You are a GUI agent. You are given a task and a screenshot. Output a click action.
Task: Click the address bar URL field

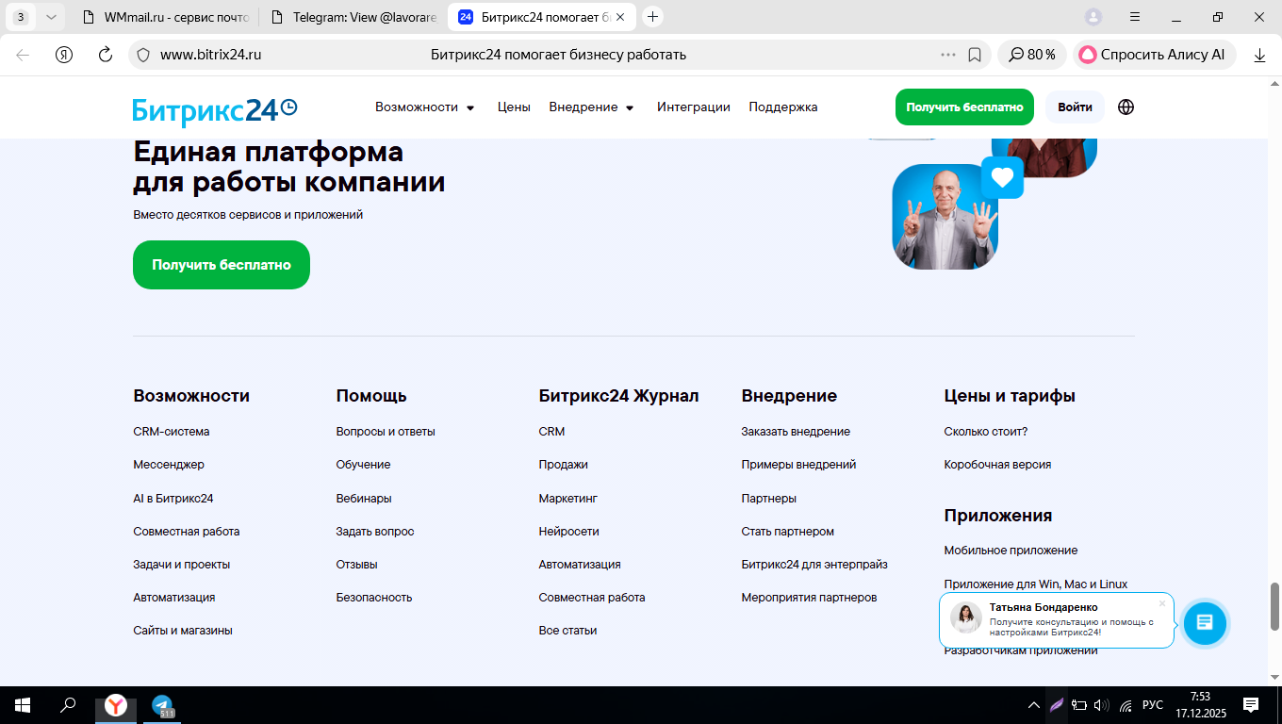[558, 55]
